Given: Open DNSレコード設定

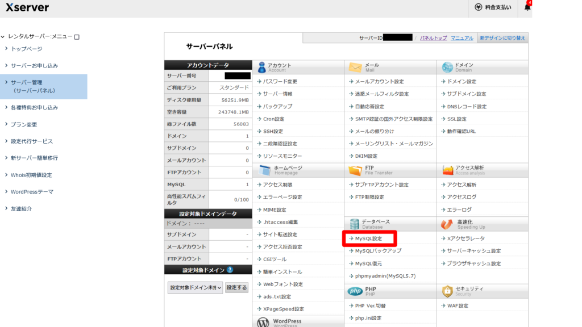Looking at the screenshot, I should pyautogui.click(x=467, y=106).
